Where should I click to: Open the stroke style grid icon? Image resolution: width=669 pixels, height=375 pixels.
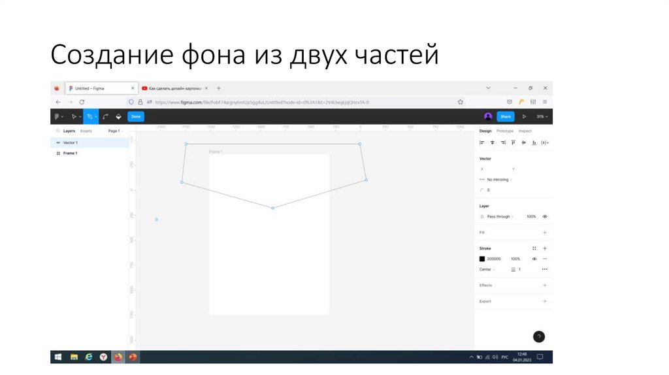coord(534,248)
